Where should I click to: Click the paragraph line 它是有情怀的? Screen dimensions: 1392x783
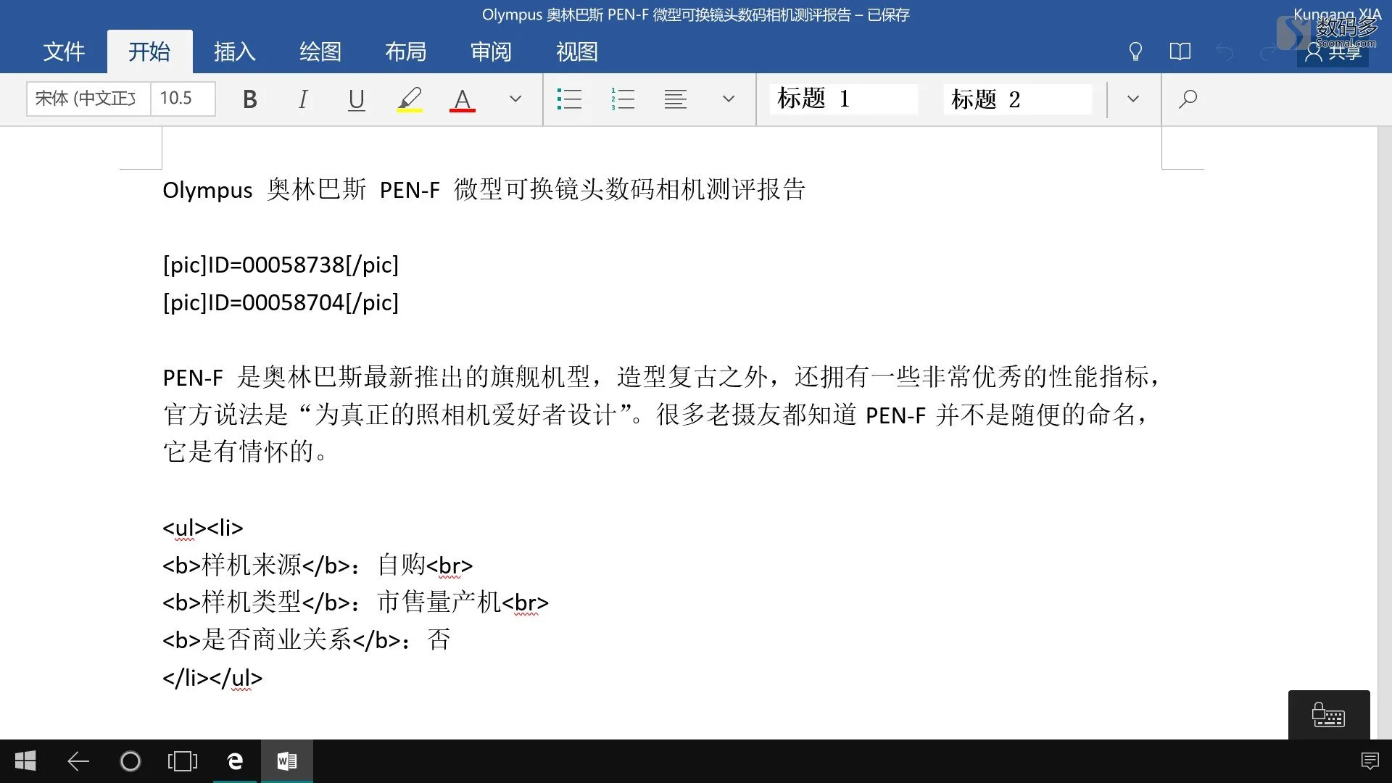[x=246, y=452]
